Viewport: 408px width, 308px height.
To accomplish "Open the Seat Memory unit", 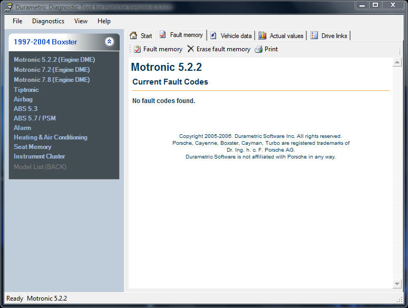I will [33, 147].
